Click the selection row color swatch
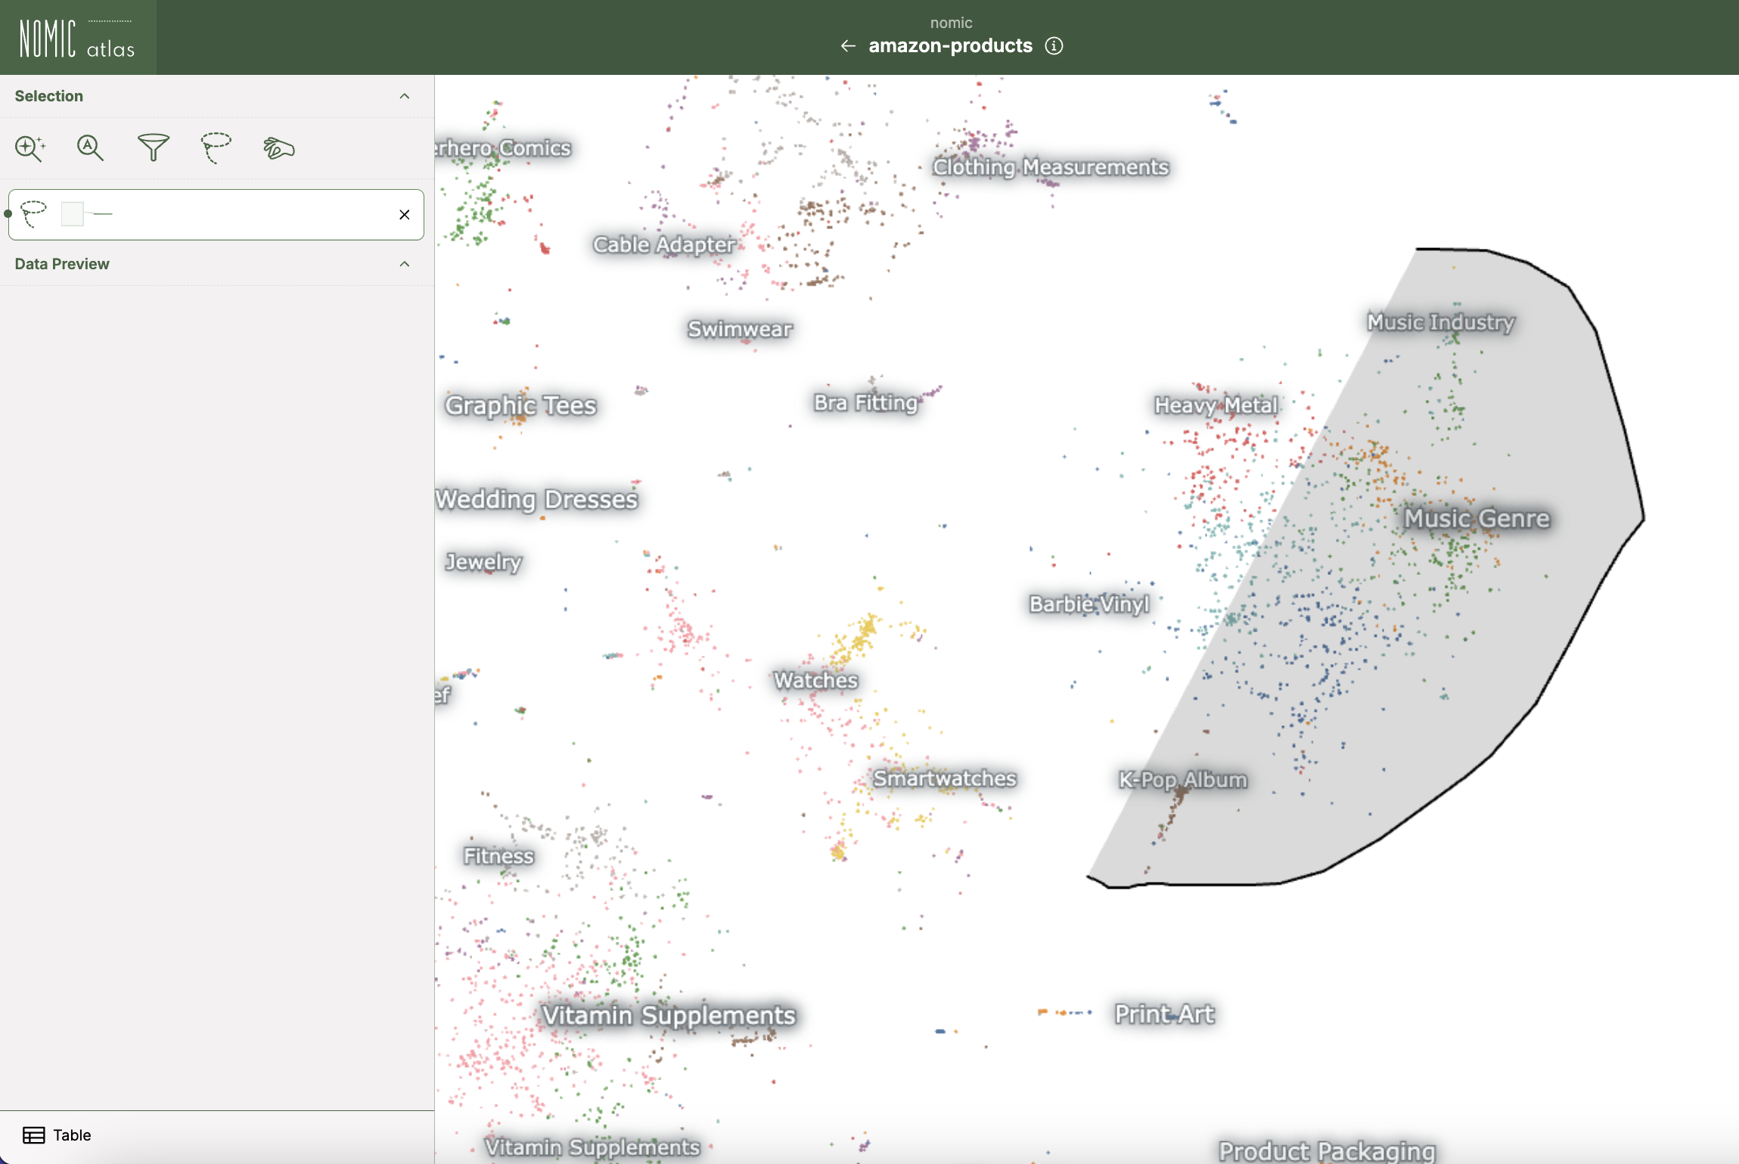Viewport: 1739px width, 1164px height. click(73, 214)
